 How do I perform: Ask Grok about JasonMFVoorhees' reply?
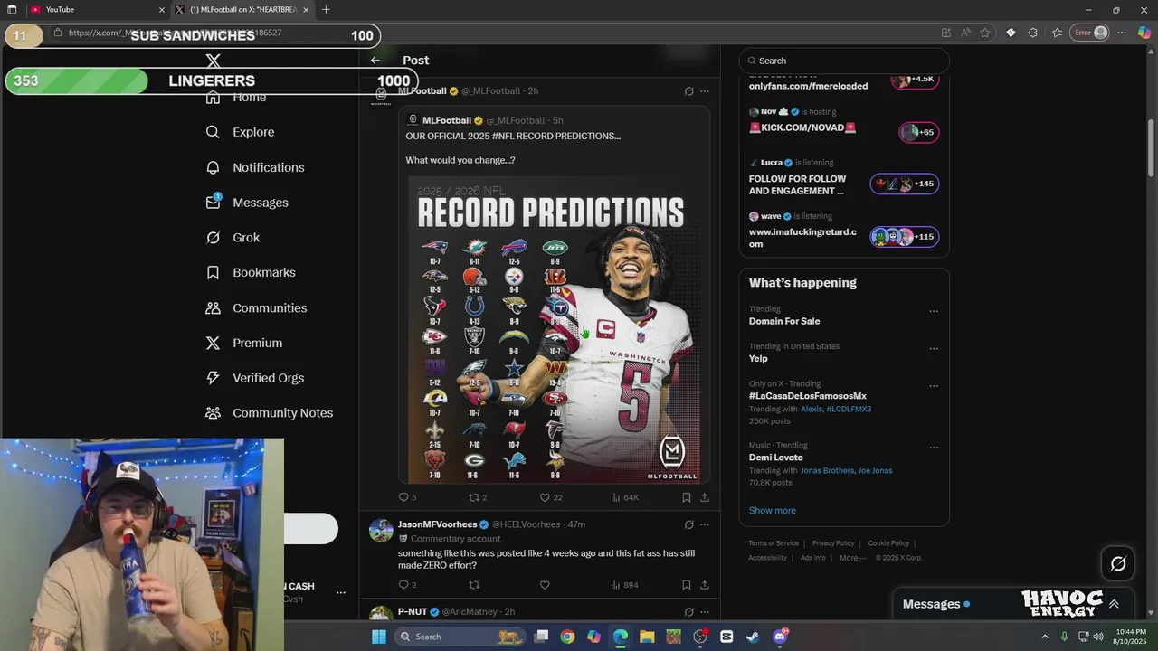point(688,524)
